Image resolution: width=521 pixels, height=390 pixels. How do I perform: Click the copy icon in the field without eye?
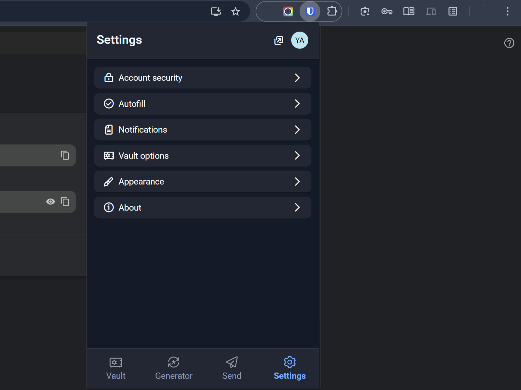[65, 155]
